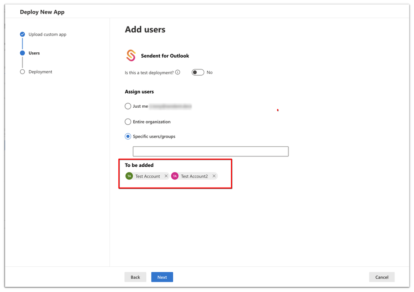Select the Entire organization radio option

[x=128, y=122]
